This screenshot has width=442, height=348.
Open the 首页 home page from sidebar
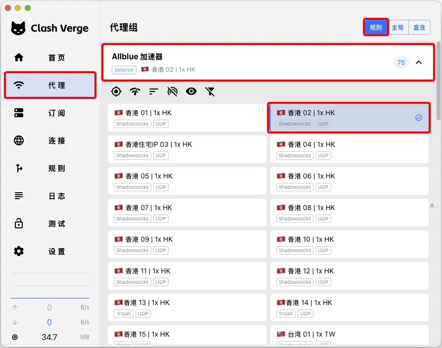(x=50, y=57)
